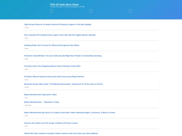Image resolution: width=182 pixels, height=136 pixels.
Task: Click the rightmost square icon in the header
Action: (x=130, y=11)
